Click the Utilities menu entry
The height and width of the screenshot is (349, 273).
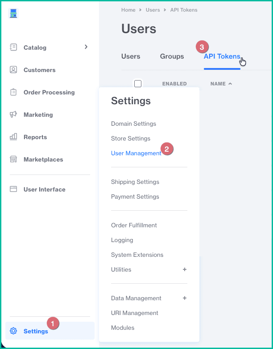point(121,269)
